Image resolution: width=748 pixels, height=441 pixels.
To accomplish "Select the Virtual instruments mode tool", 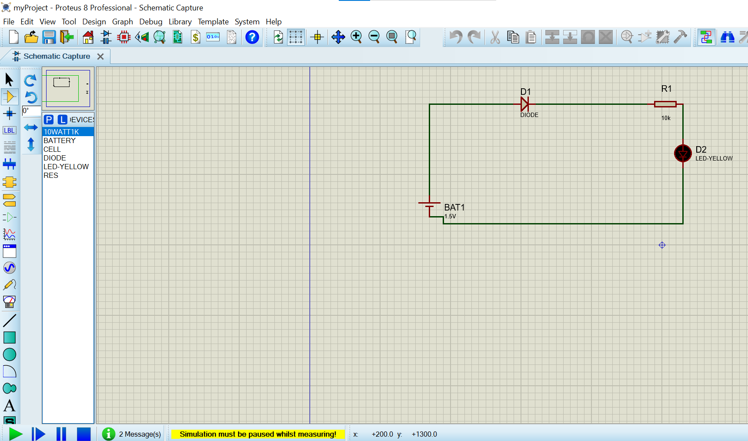I will pyautogui.click(x=10, y=301).
